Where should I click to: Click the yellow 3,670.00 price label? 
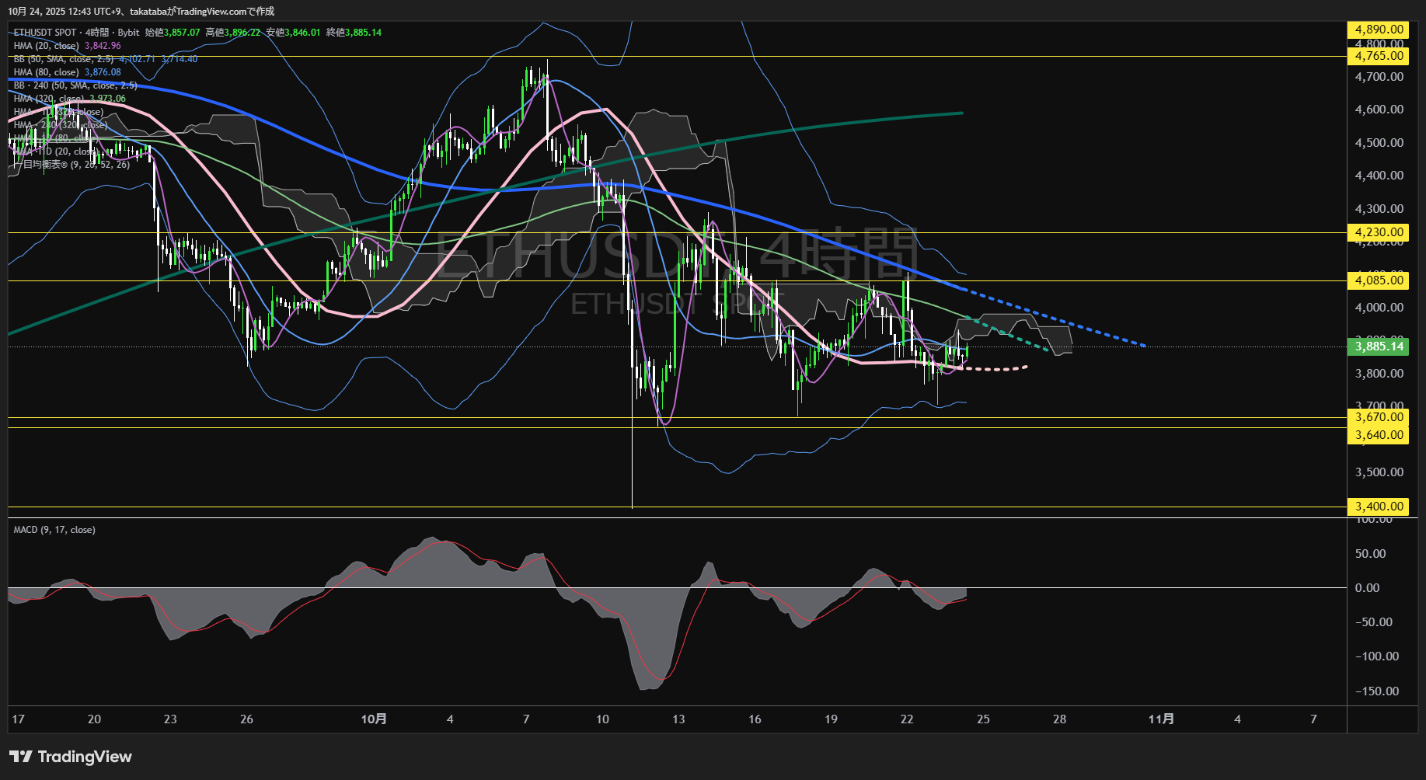click(x=1379, y=417)
